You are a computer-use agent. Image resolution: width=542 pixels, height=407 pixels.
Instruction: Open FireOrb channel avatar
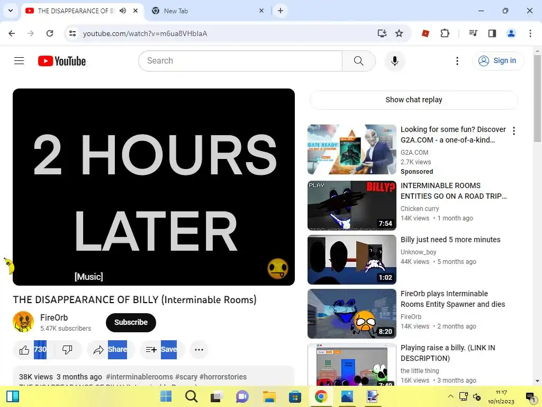pyautogui.click(x=23, y=322)
